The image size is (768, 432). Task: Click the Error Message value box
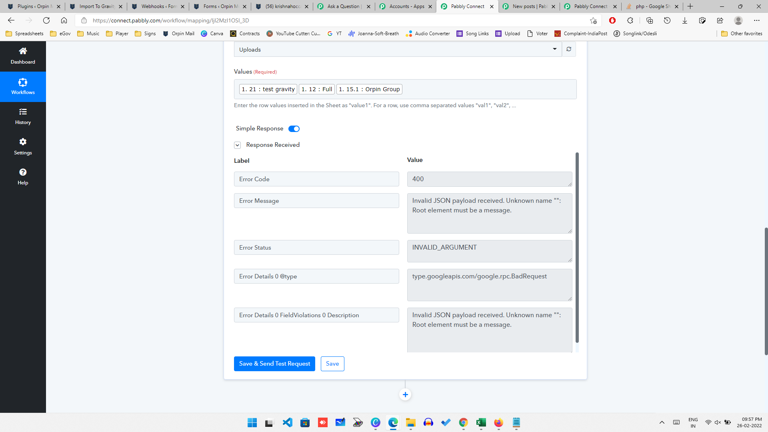tap(490, 213)
